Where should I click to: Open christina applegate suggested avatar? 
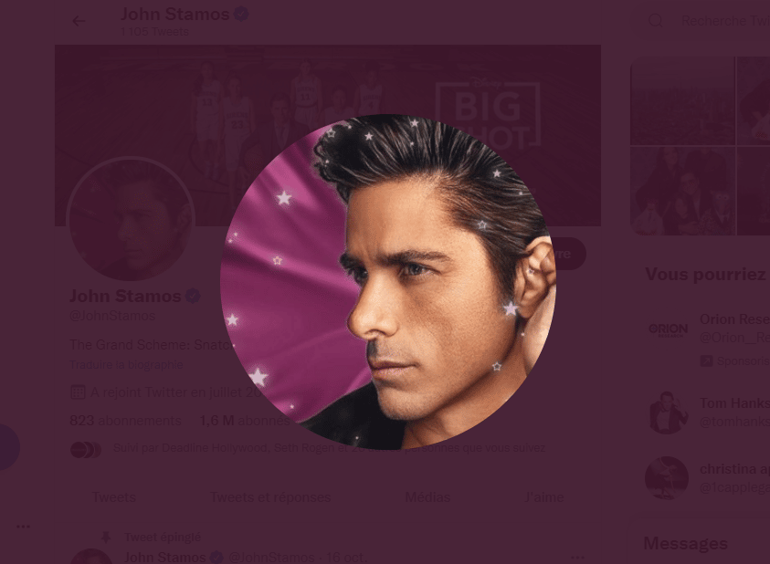667,478
